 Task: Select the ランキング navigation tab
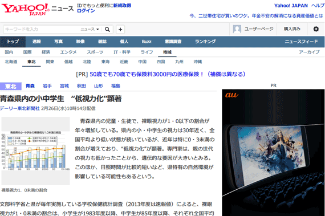pos(205,42)
